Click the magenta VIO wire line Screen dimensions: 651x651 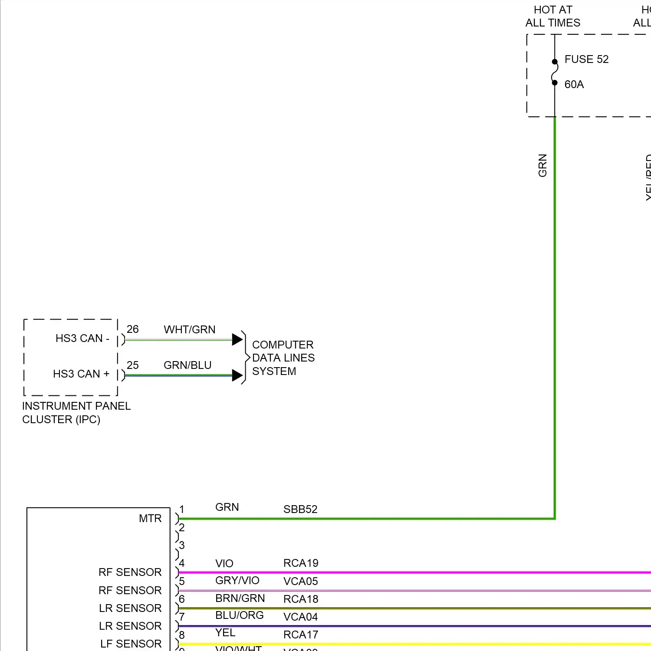414,572
